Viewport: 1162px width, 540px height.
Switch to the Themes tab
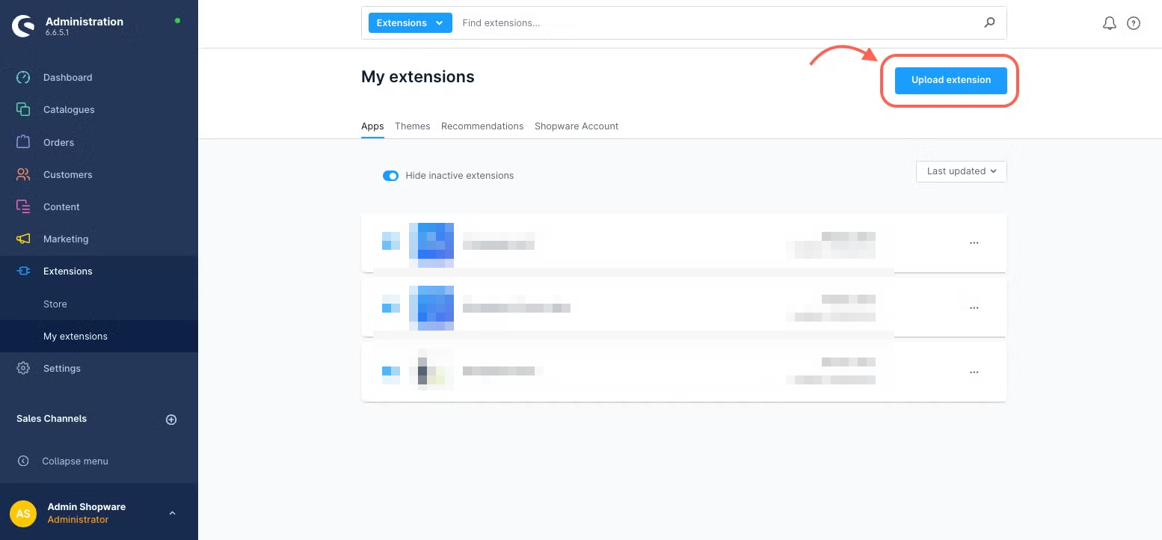413,126
